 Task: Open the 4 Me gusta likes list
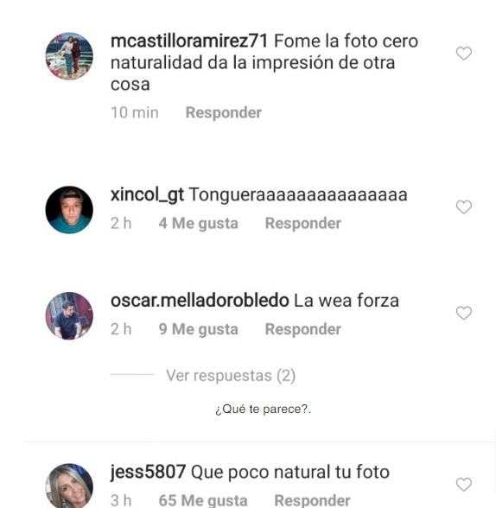(198, 223)
